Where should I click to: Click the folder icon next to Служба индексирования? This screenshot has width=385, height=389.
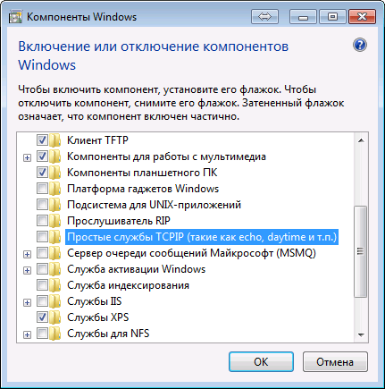coord(55,285)
